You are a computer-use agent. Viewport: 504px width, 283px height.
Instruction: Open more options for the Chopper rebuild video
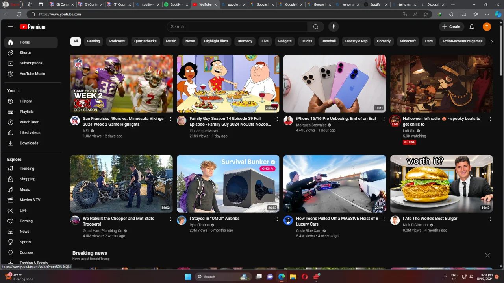click(170, 219)
